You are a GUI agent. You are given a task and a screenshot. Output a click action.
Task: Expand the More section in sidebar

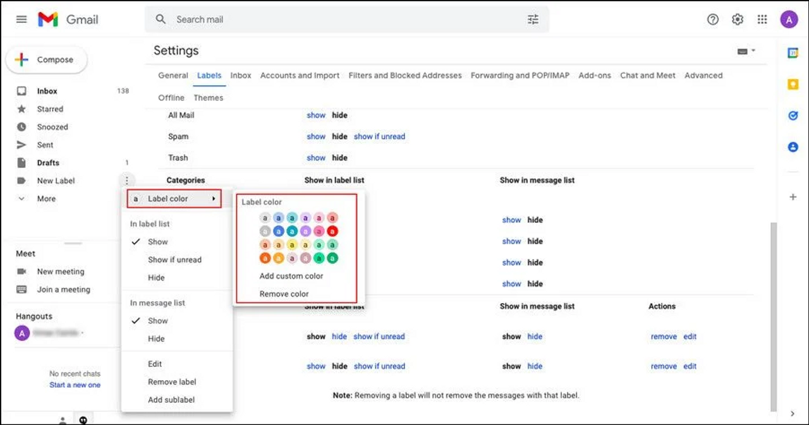tap(46, 198)
